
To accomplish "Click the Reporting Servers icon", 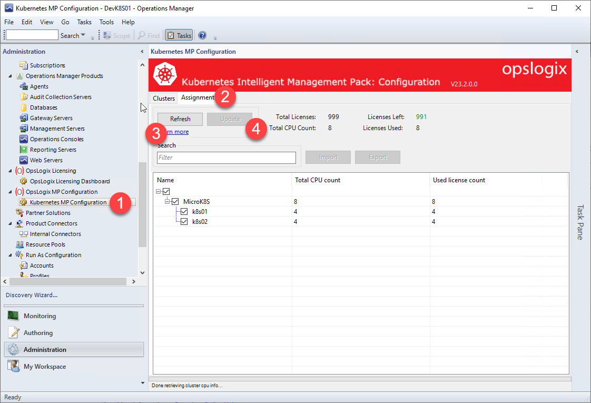I will (x=24, y=150).
